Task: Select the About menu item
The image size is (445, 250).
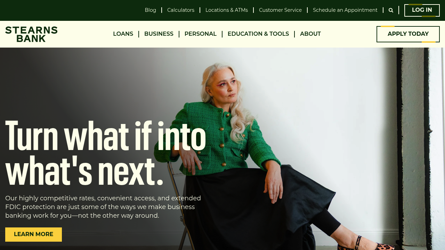Action: (310, 34)
